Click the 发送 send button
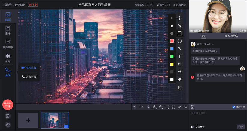The width and height of the screenshot is (247, 131). point(241,127)
